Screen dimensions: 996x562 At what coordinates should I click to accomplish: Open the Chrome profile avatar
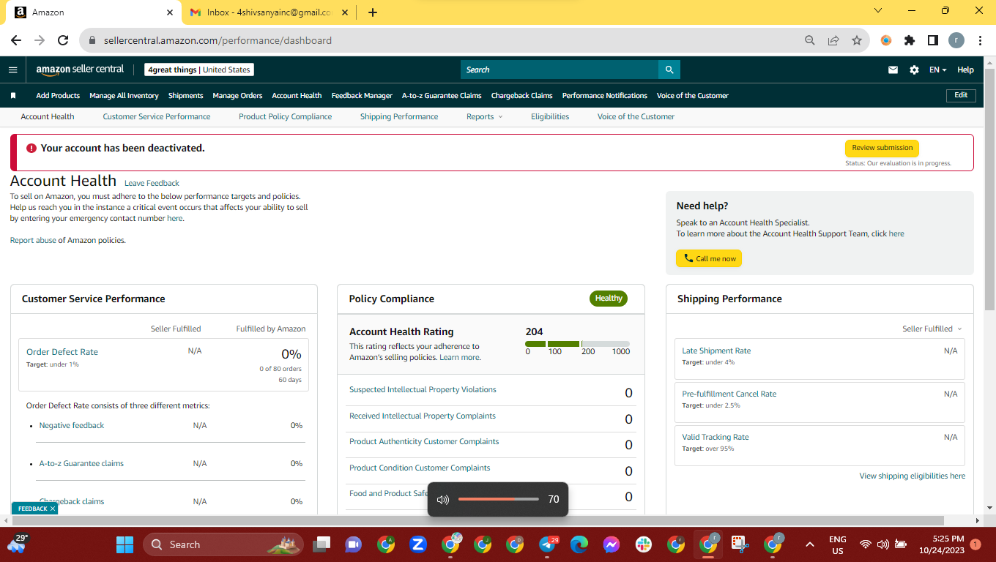(956, 40)
